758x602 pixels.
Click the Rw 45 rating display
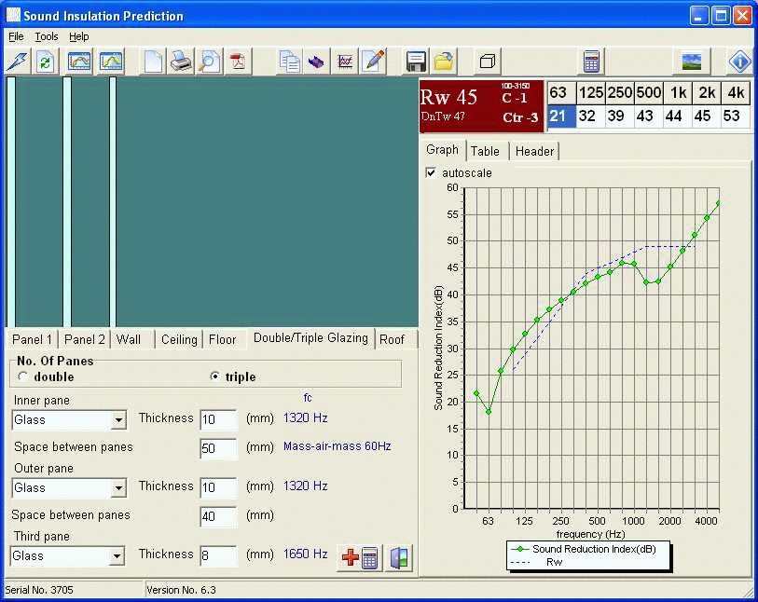[448, 98]
